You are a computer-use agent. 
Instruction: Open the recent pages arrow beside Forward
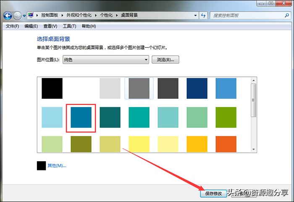pyautogui.click(x=25, y=16)
